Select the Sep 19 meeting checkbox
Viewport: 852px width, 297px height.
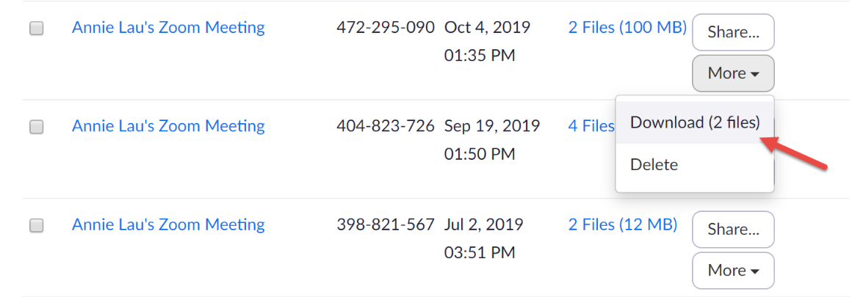pos(36,127)
